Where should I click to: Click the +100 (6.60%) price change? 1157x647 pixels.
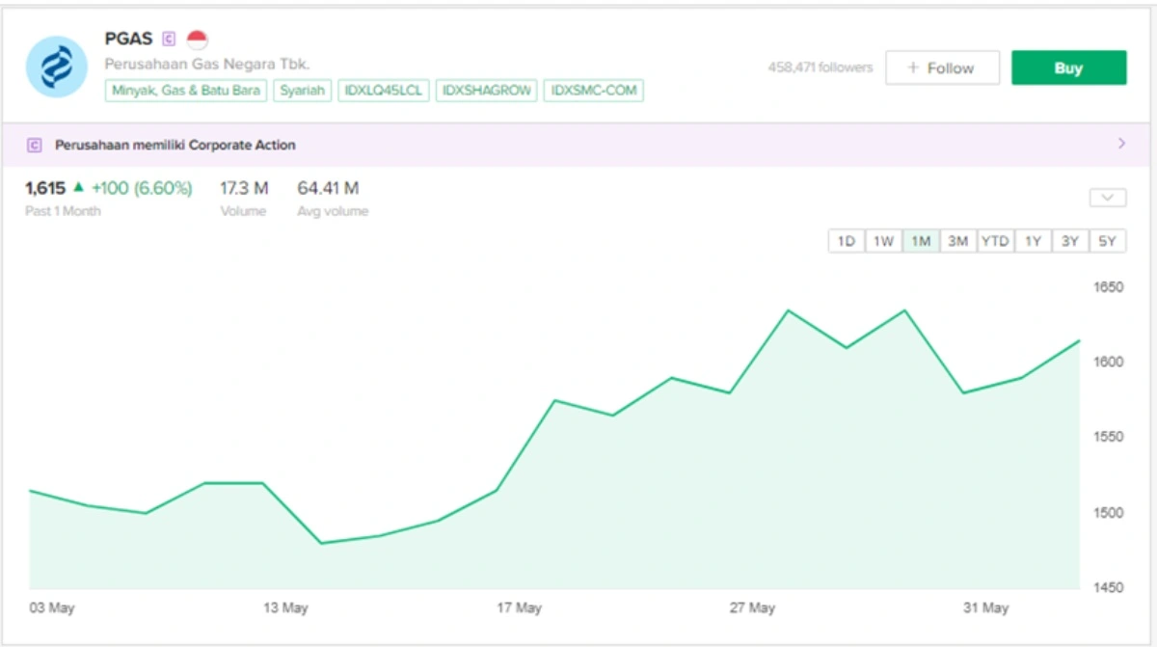142,188
